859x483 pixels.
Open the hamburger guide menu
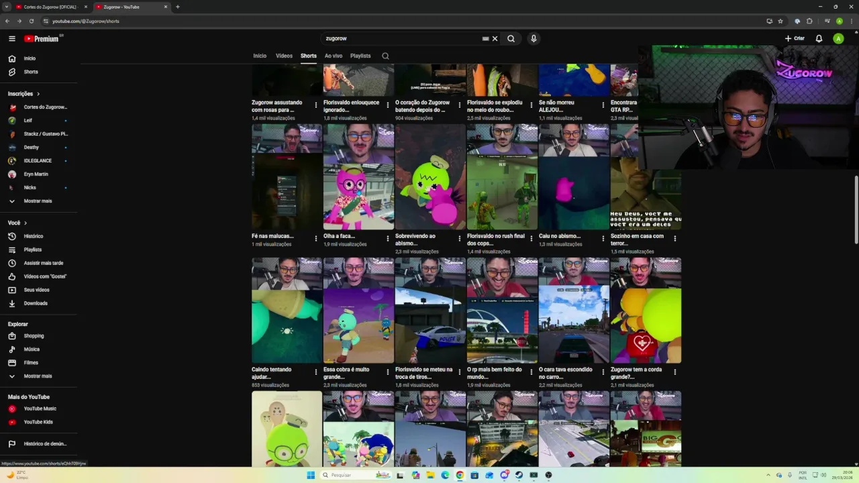coord(11,38)
